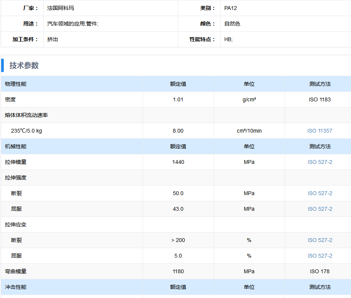This screenshot has height=298, width=351.
Task: Click the 熔体体积流动速率 row label
Action: [x=26, y=115]
